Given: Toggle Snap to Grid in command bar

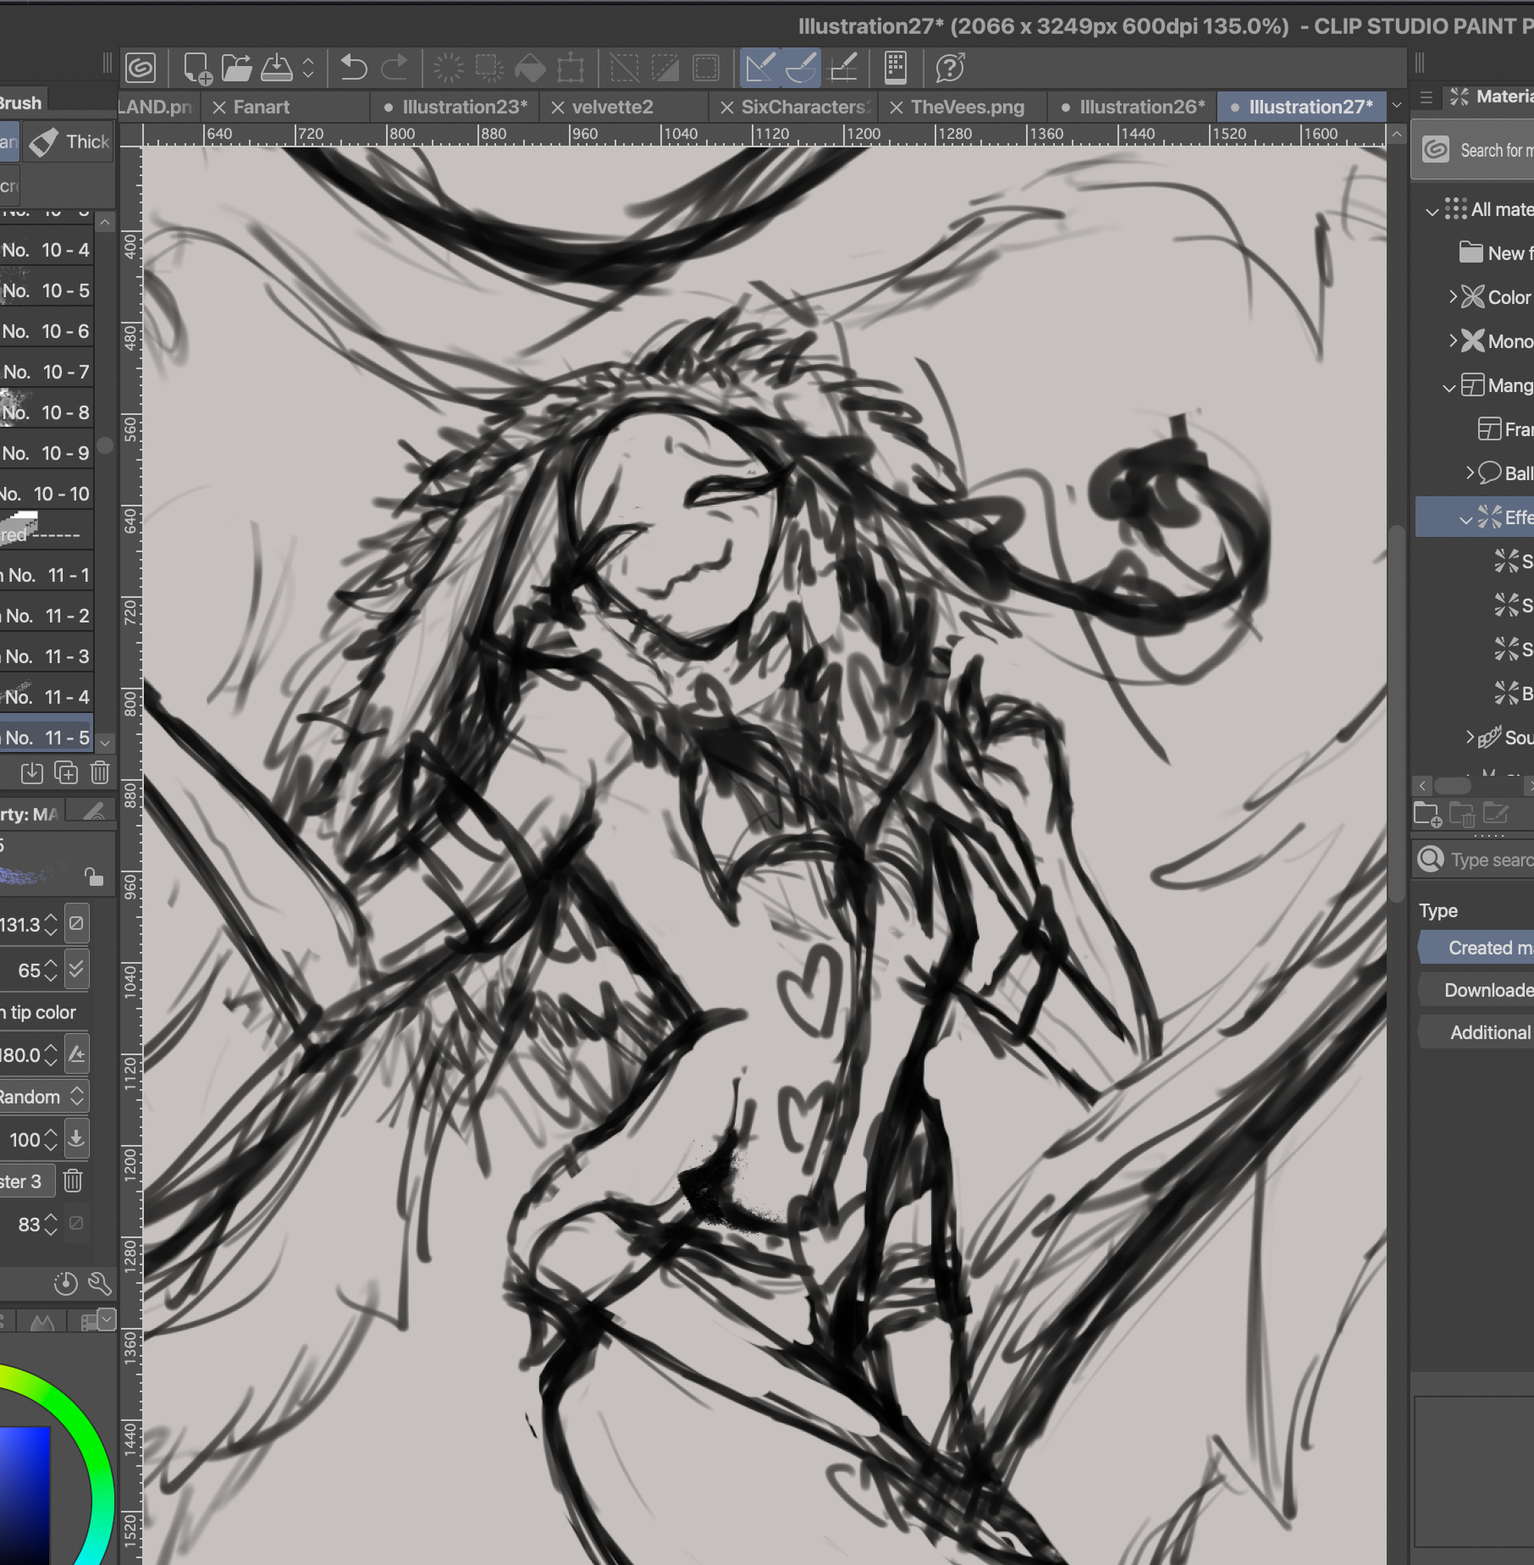Looking at the screenshot, I should tap(843, 68).
